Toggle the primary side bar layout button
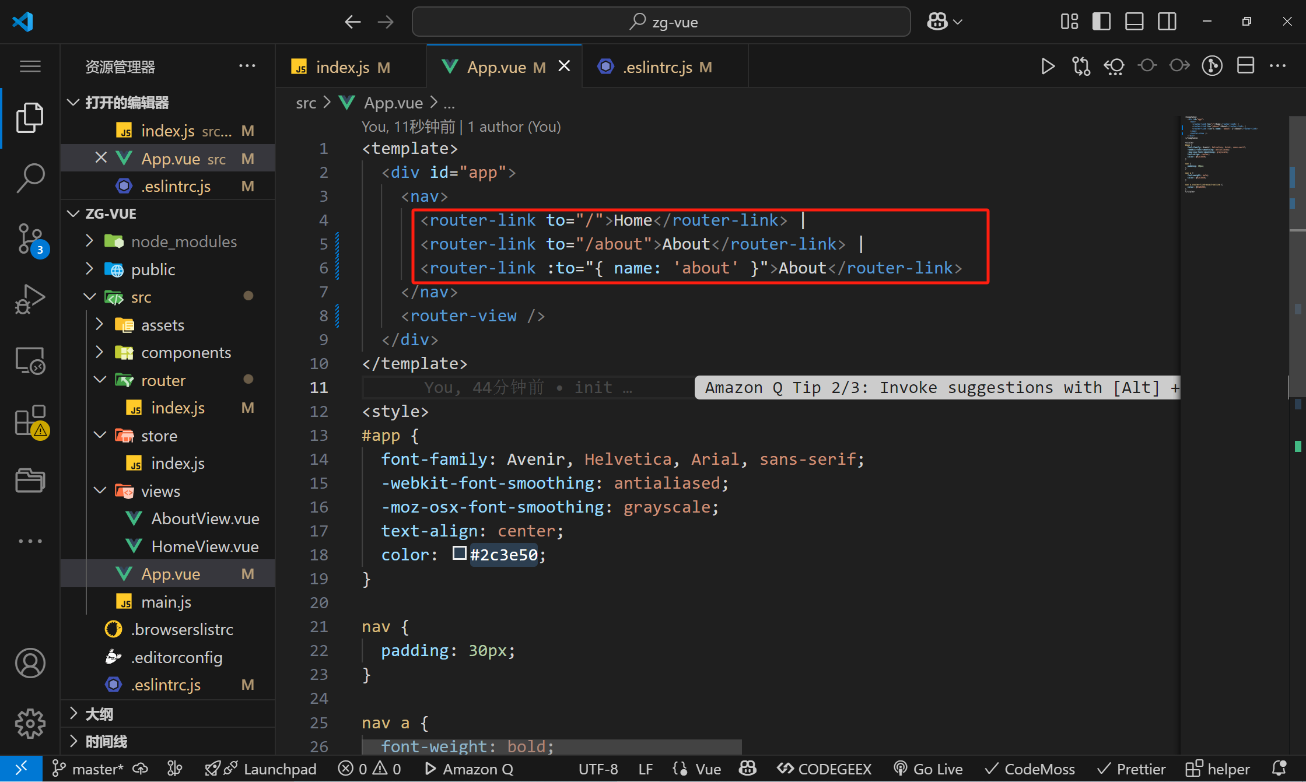The image size is (1306, 782). click(1101, 22)
